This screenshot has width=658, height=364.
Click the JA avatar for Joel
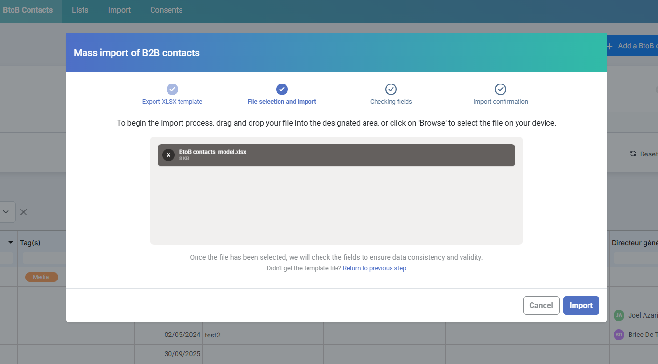point(618,315)
